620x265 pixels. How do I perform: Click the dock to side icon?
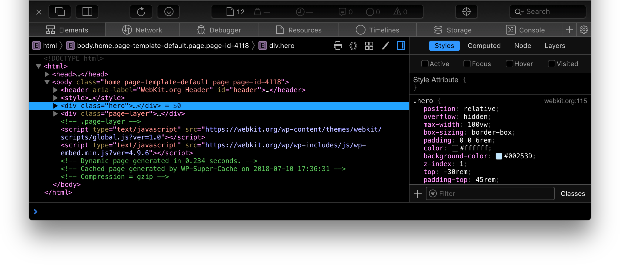pos(87,12)
